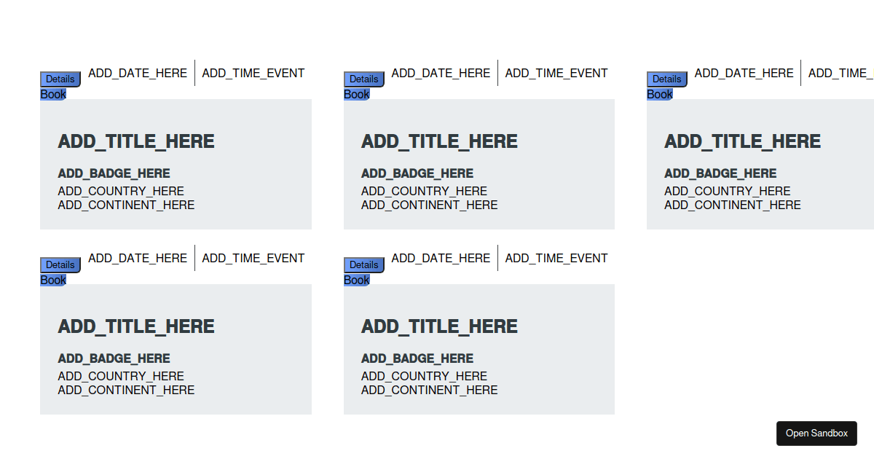Screen dimensions: 874x459
Task: Click the Book link on the first card
Action: coord(52,94)
